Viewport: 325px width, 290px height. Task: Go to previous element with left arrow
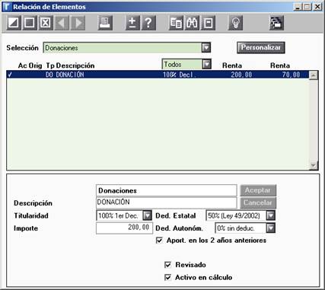click(x=62, y=23)
